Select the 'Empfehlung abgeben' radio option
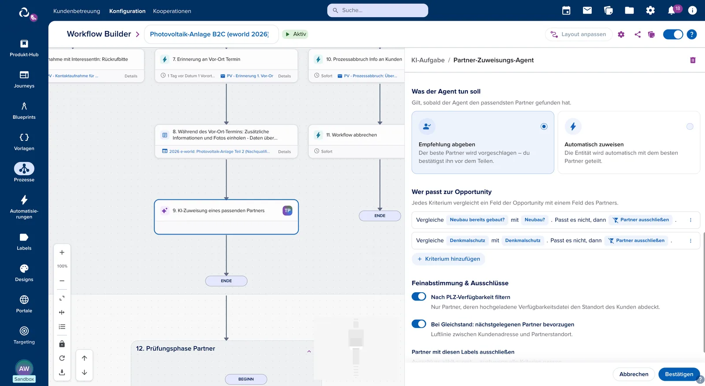705x386 pixels. [544, 127]
